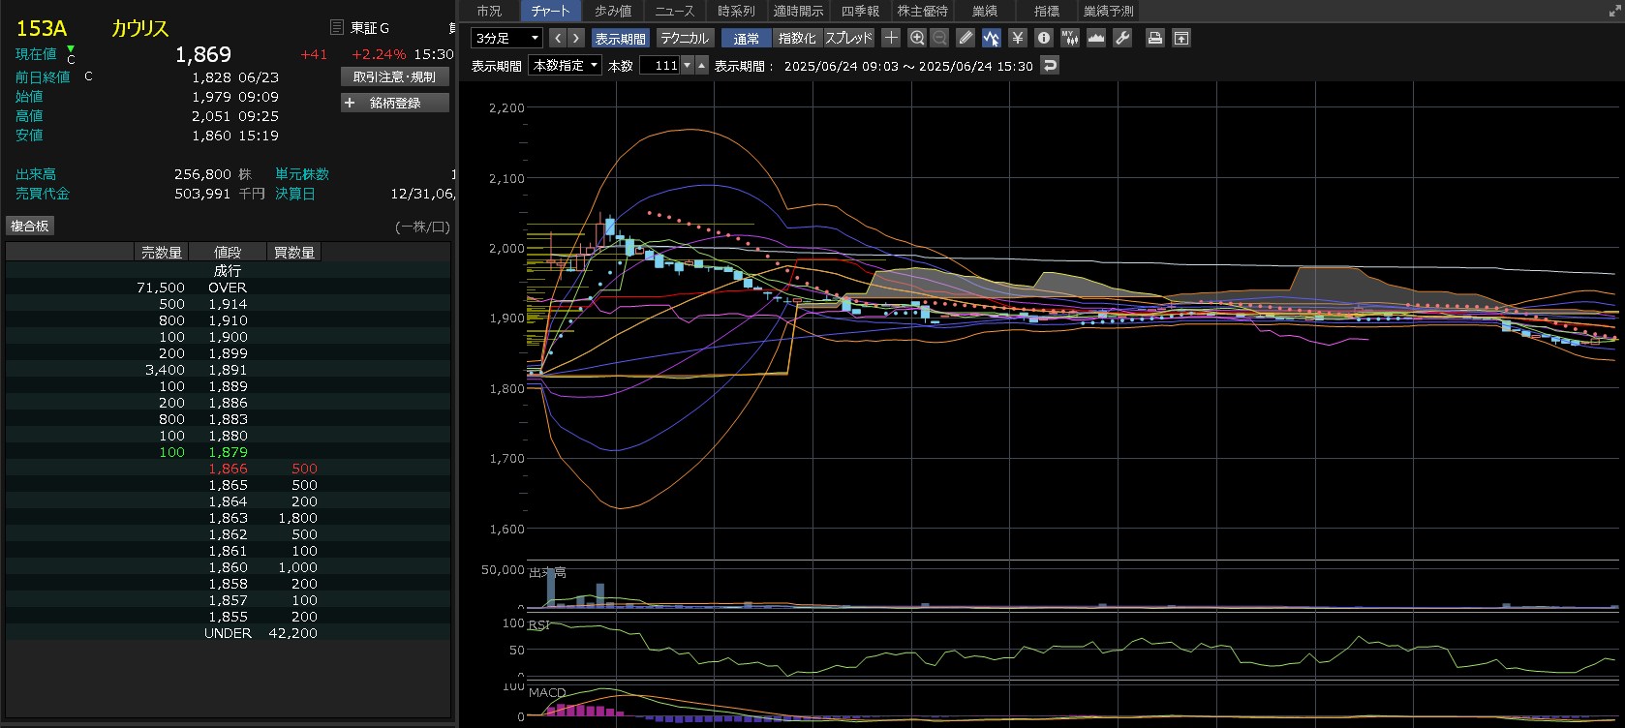Click the yen currency icon
The image size is (1625, 728).
pos(1017,38)
